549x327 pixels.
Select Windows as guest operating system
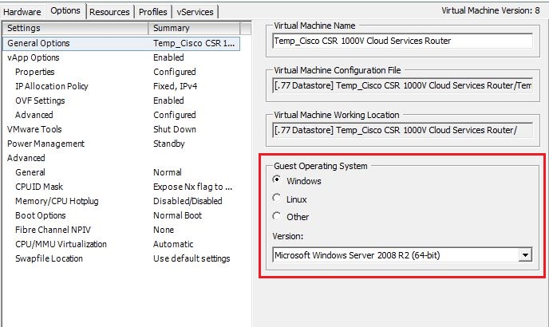(277, 180)
